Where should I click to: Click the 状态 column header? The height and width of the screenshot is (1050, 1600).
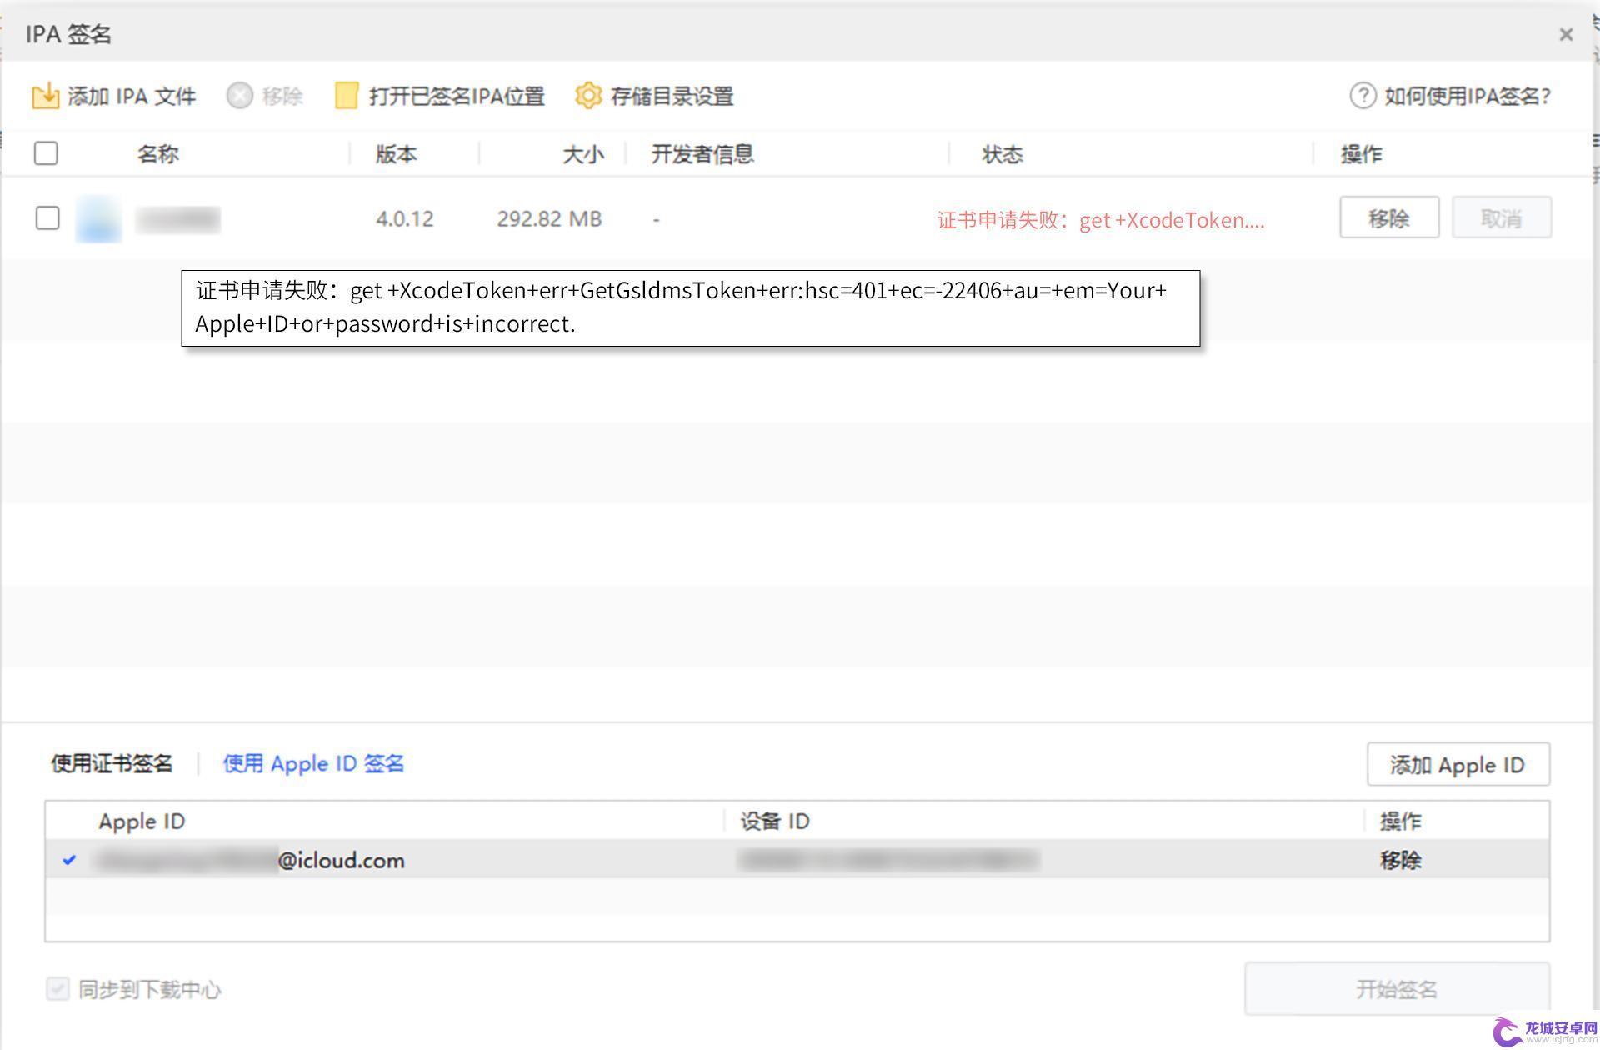click(1002, 154)
